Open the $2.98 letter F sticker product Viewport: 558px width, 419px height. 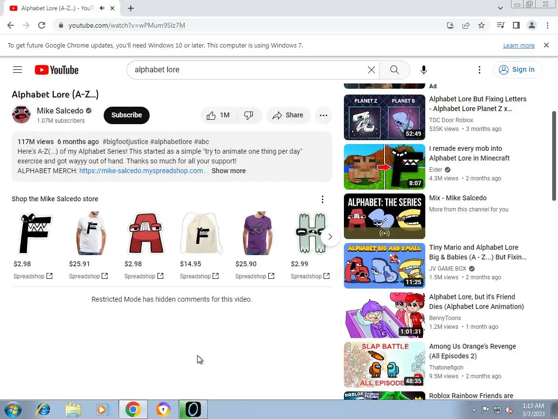pyautogui.click(x=34, y=233)
